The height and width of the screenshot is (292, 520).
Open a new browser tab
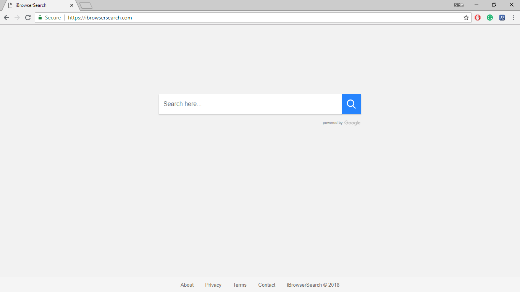86,5
